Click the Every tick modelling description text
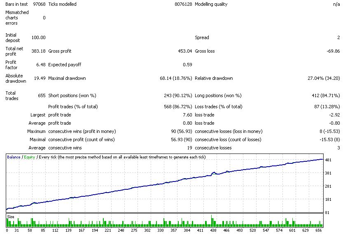 pyautogui.click(x=122, y=157)
